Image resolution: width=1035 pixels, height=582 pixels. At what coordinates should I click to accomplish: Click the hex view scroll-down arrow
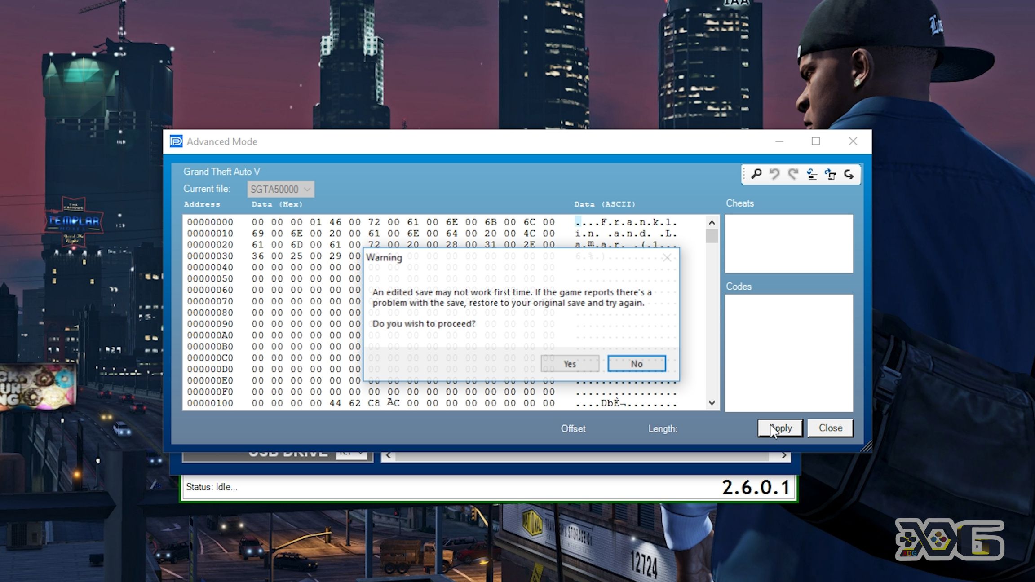point(712,403)
